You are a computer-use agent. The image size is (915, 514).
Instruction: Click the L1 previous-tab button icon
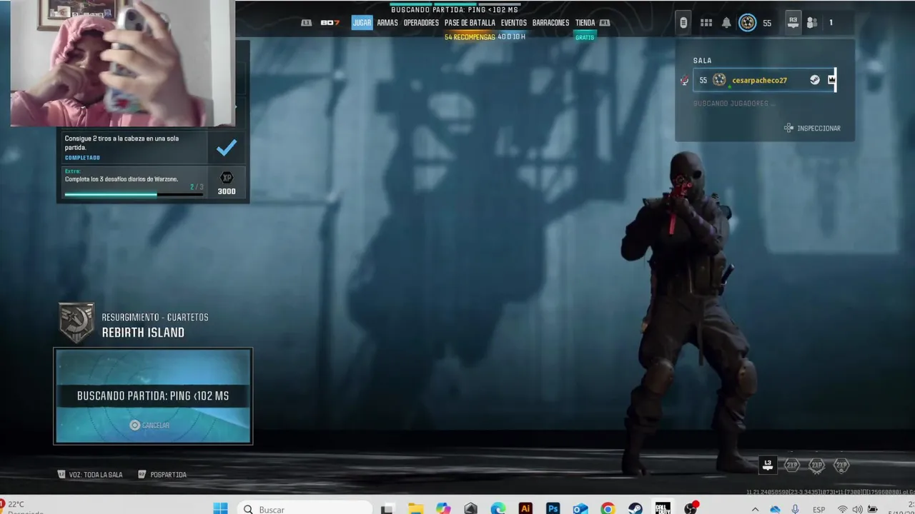307,23
